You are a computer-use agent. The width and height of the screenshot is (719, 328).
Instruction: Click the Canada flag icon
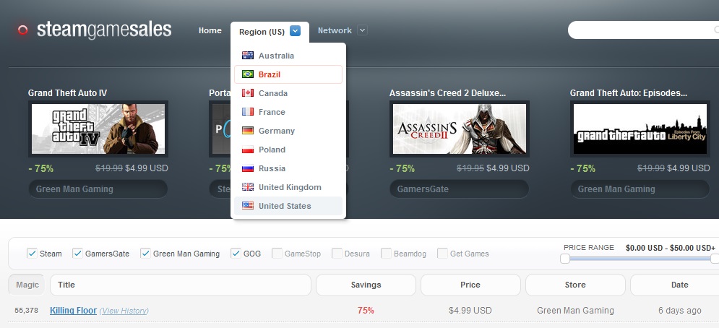248,93
